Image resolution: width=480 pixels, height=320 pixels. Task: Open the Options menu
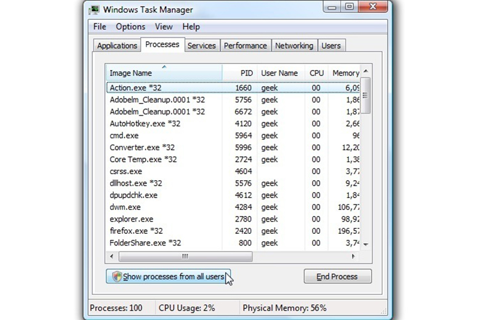[130, 27]
